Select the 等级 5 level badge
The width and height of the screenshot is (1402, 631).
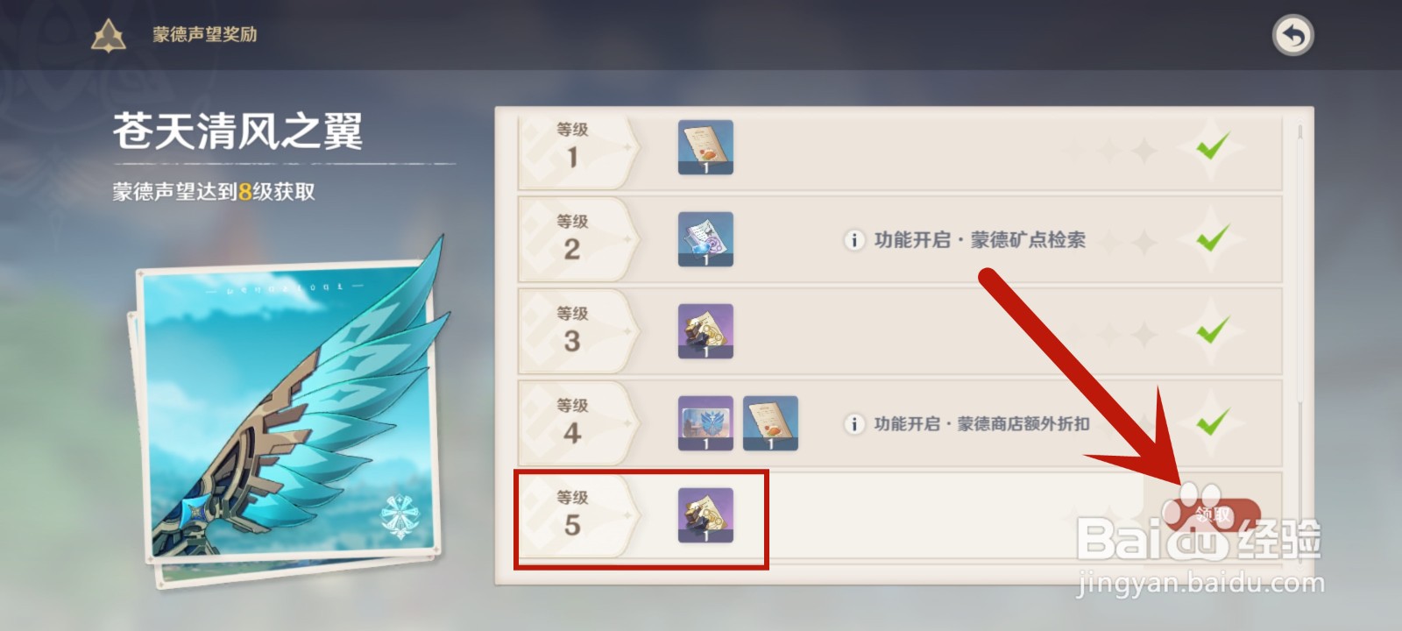click(x=578, y=515)
